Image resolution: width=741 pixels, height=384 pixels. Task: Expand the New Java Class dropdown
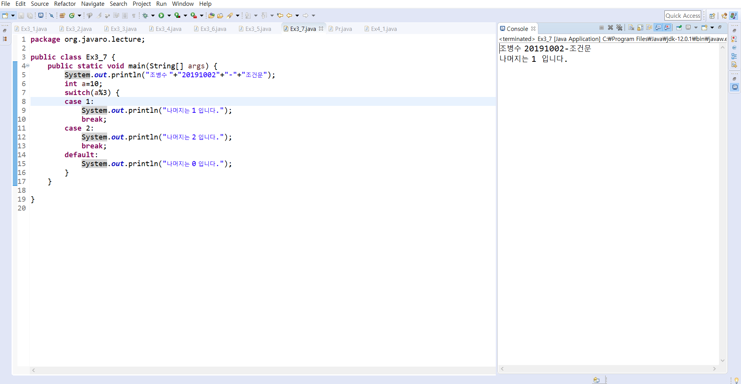pos(79,15)
